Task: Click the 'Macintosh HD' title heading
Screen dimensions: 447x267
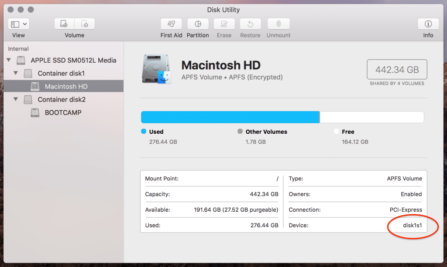Action: point(221,65)
